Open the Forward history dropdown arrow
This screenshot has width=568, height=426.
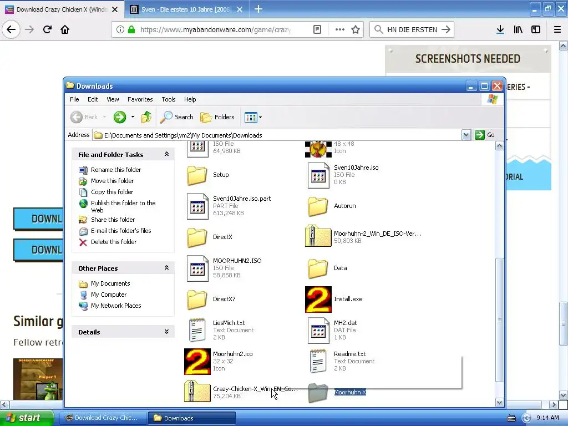pos(133,117)
